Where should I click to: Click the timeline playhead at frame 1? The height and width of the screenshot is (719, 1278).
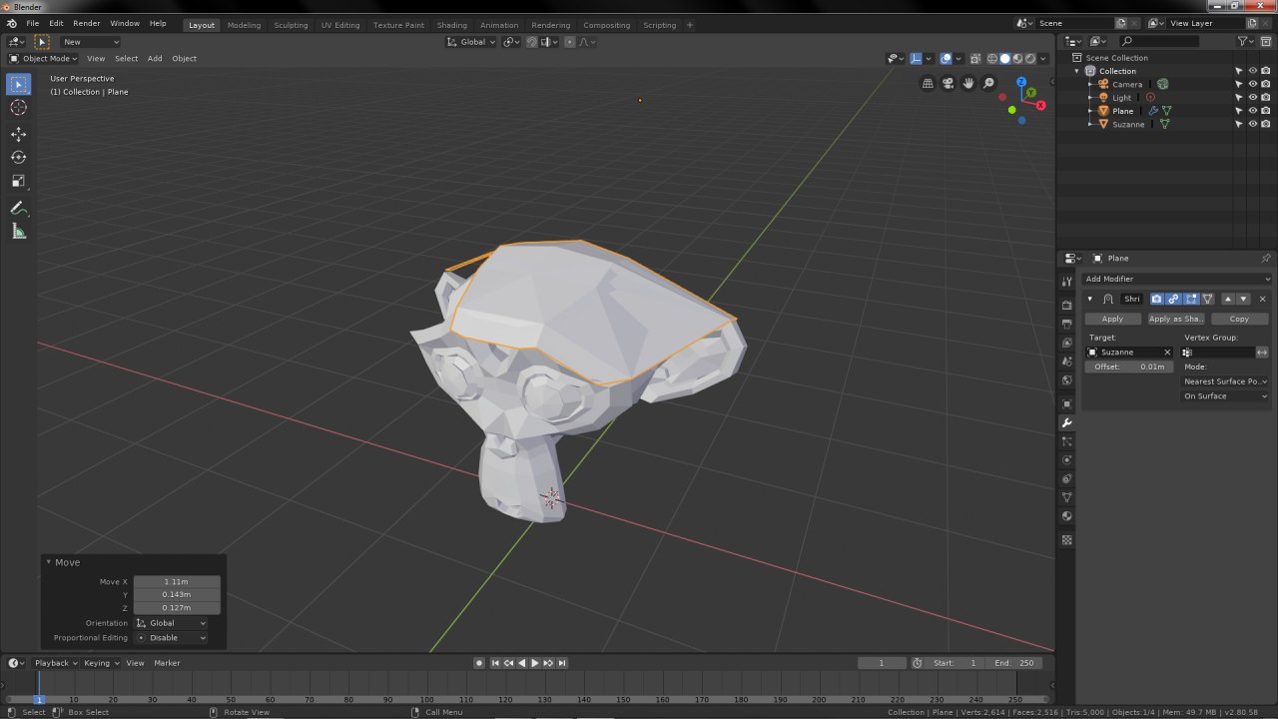(39, 699)
